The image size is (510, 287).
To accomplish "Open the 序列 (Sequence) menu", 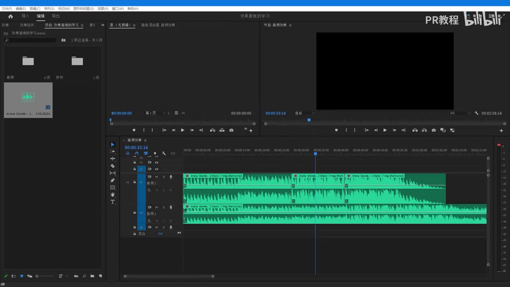I will coord(49,8).
